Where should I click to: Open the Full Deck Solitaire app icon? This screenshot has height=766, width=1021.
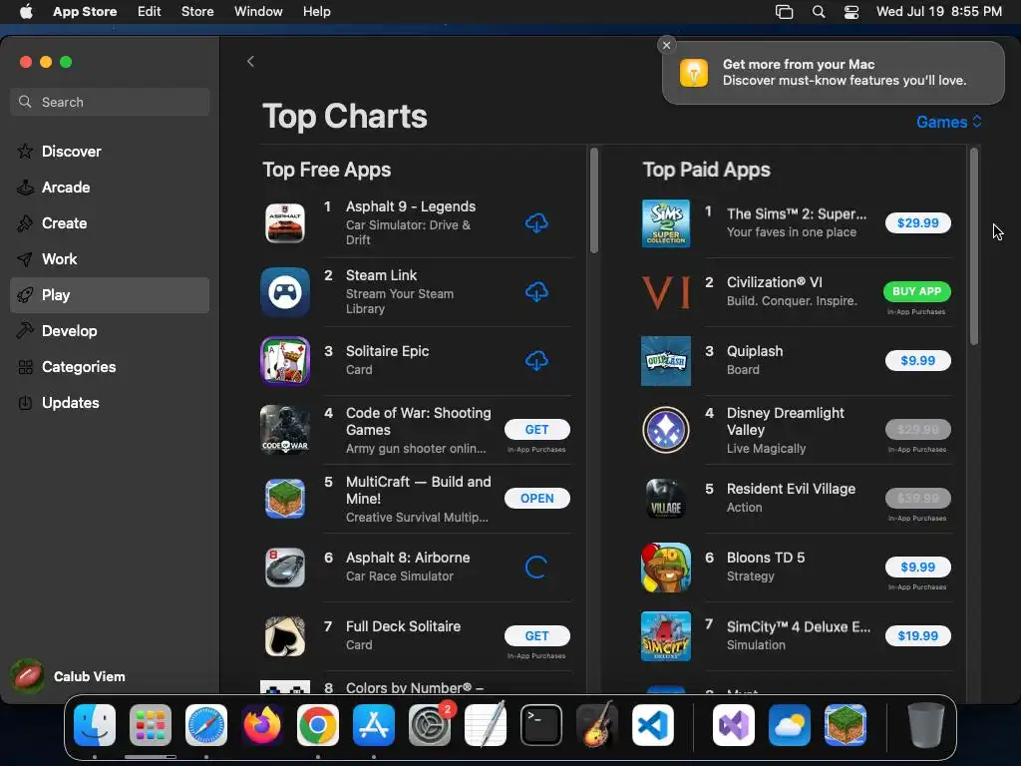coord(285,635)
